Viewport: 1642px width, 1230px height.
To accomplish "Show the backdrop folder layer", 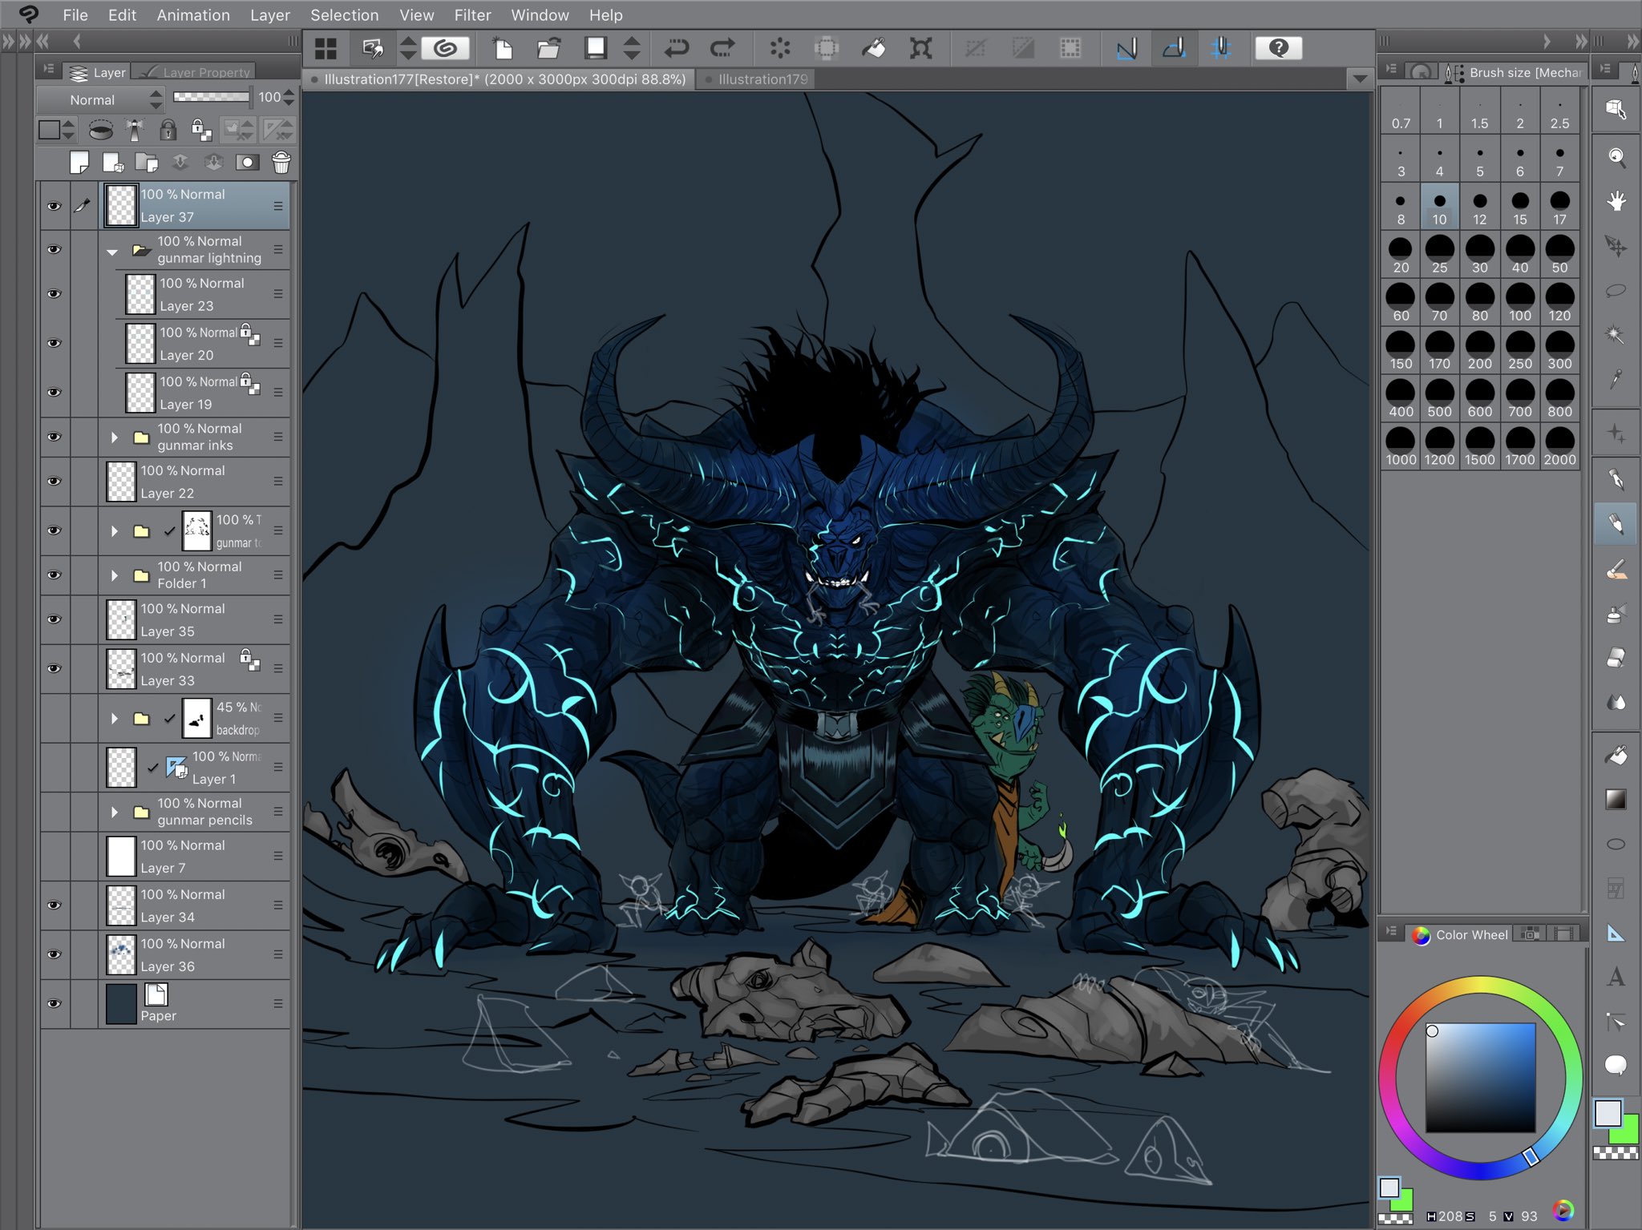I will tap(55, 718).
